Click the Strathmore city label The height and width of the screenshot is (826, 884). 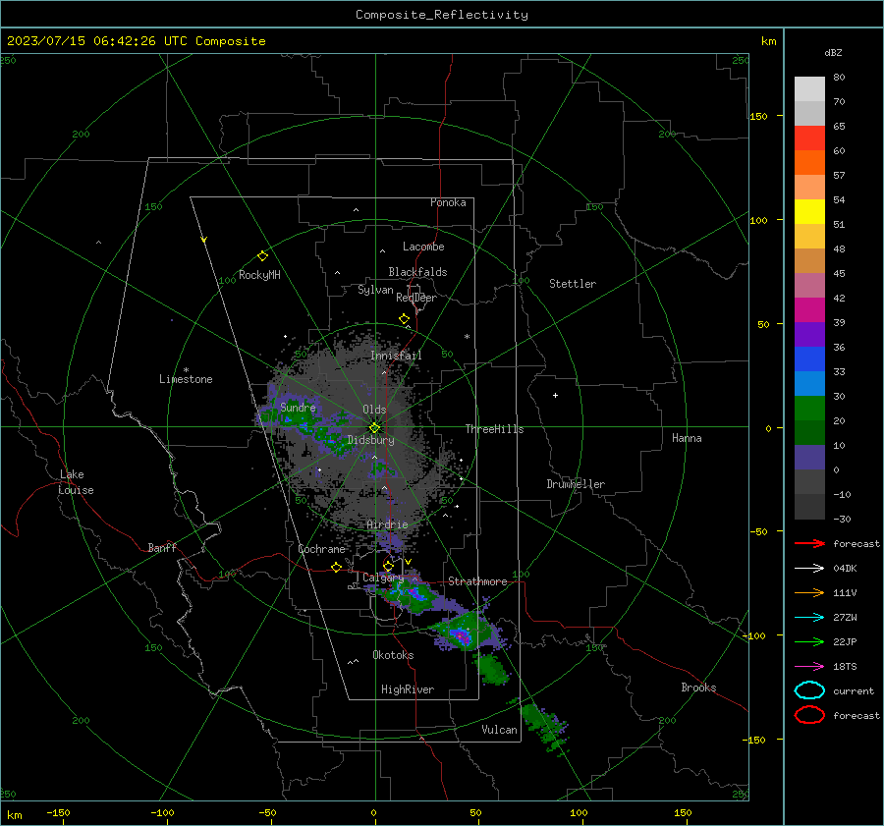[x=477, y=581]
